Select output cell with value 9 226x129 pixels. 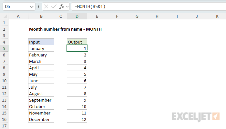(77, 100)
